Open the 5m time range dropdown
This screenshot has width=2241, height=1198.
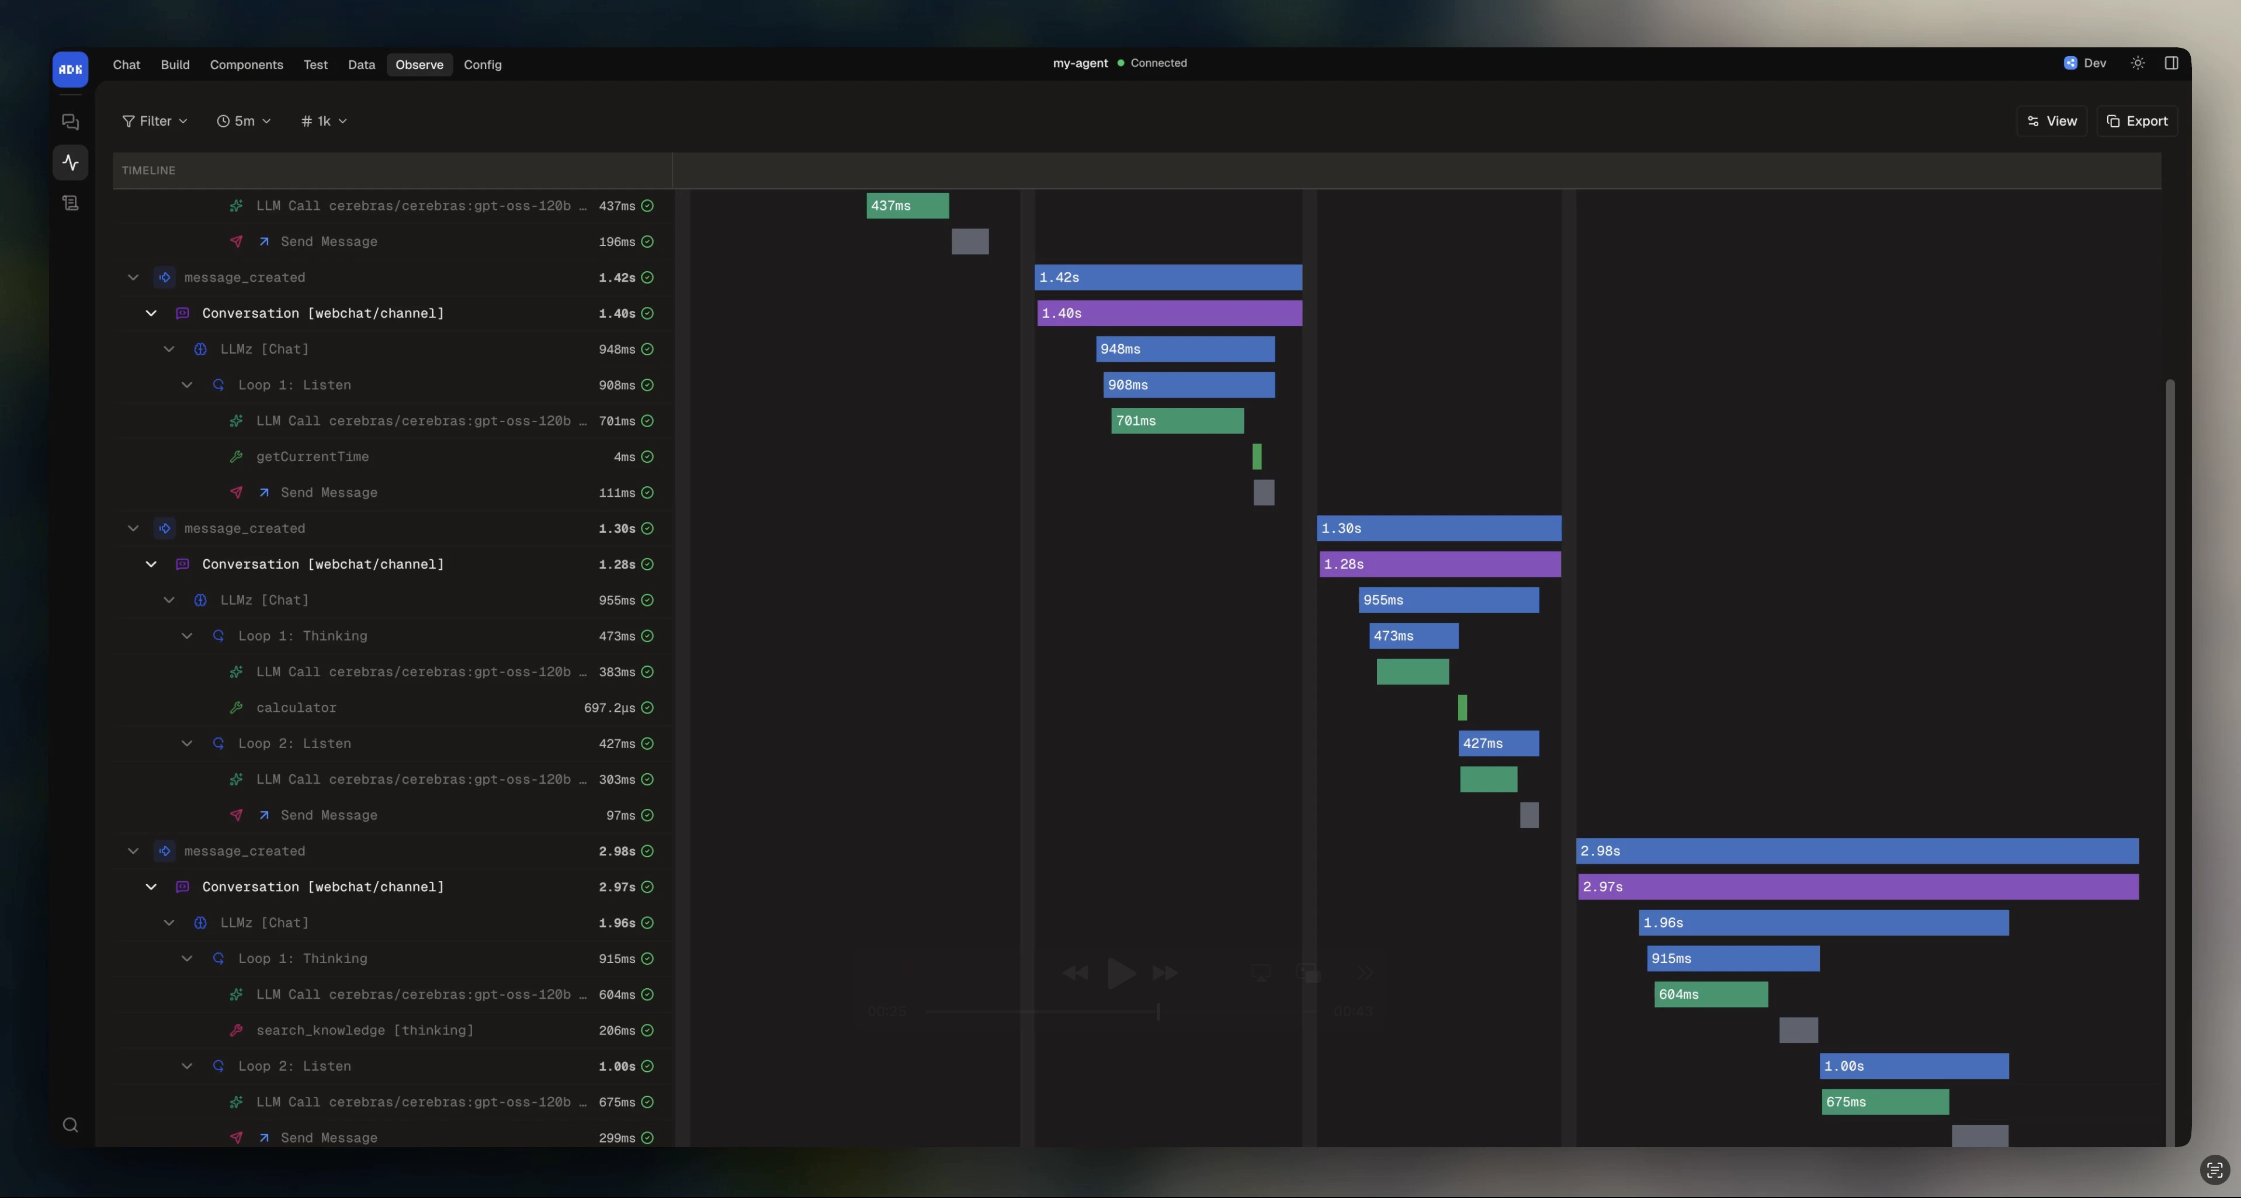tap(244, 121)
